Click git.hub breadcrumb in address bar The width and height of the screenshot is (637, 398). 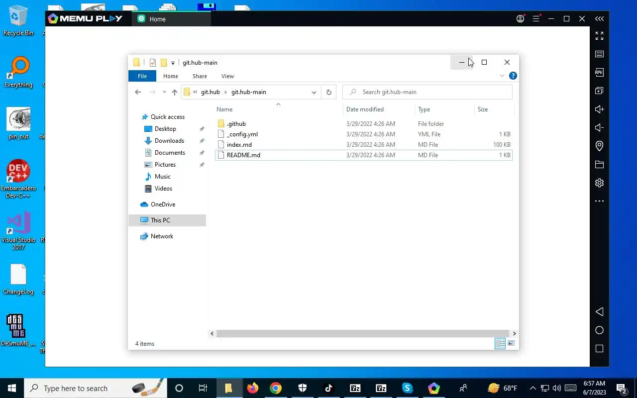coord(211,92)
